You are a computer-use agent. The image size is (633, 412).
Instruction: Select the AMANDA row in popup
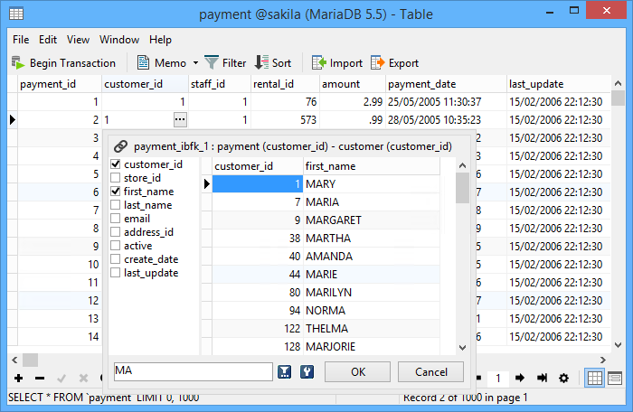coord(326,257)
